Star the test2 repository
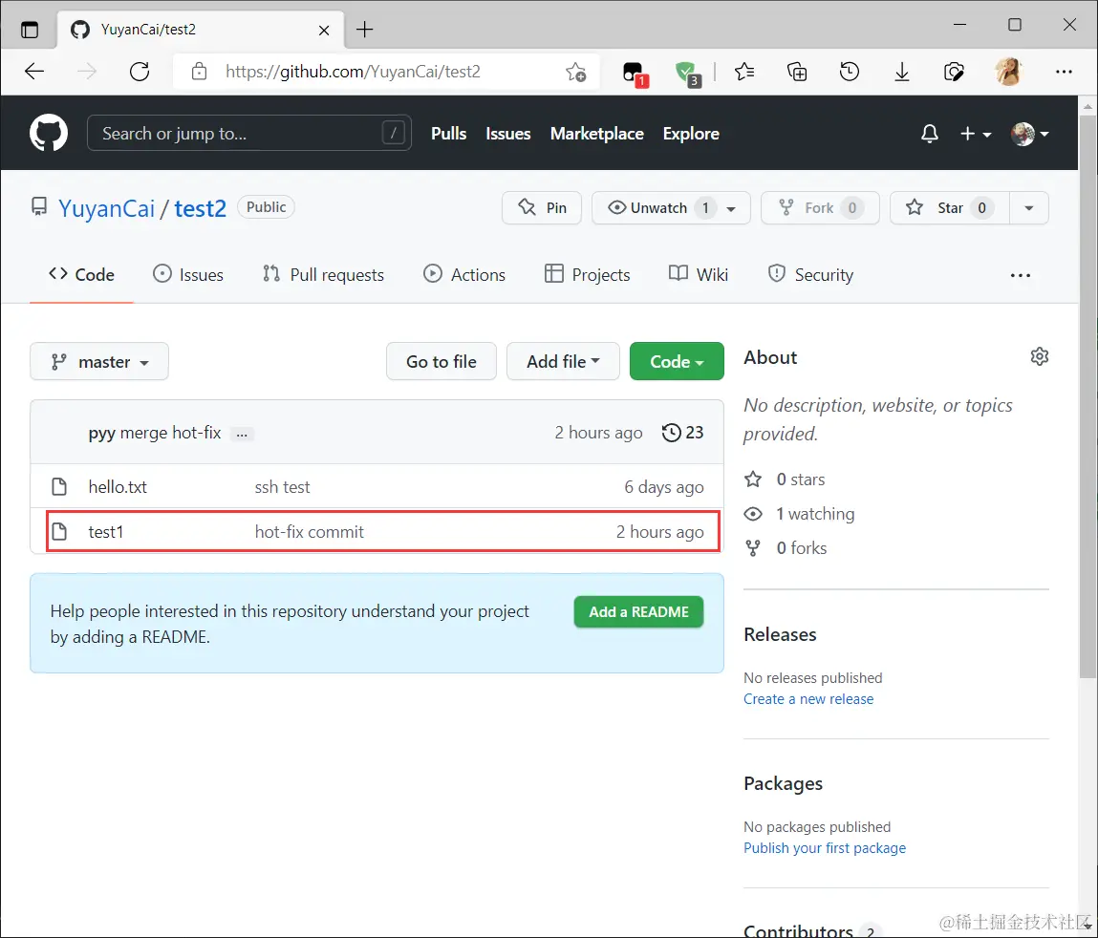Screen dimensions: 1098x938 (x=950, y=208)
